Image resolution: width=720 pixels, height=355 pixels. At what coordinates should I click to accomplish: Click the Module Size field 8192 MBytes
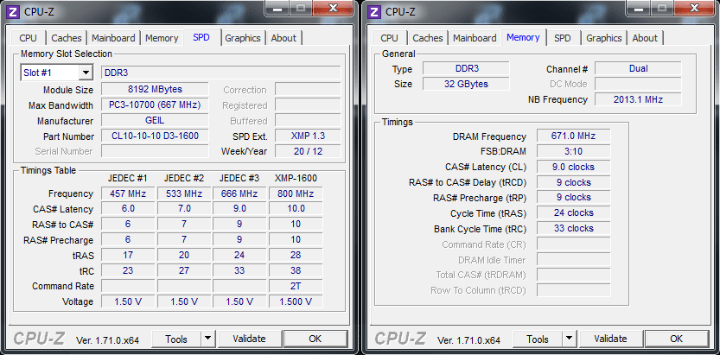point(155,89)
